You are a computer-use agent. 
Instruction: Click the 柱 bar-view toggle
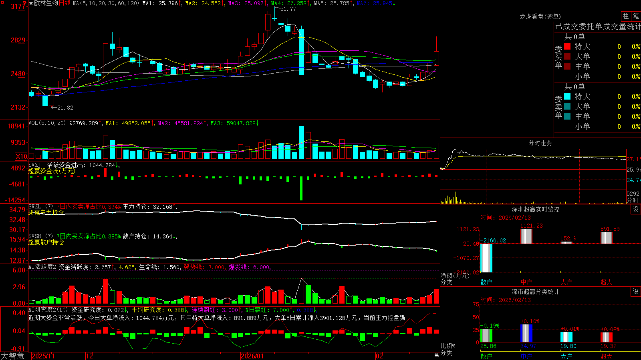point(626,16)
